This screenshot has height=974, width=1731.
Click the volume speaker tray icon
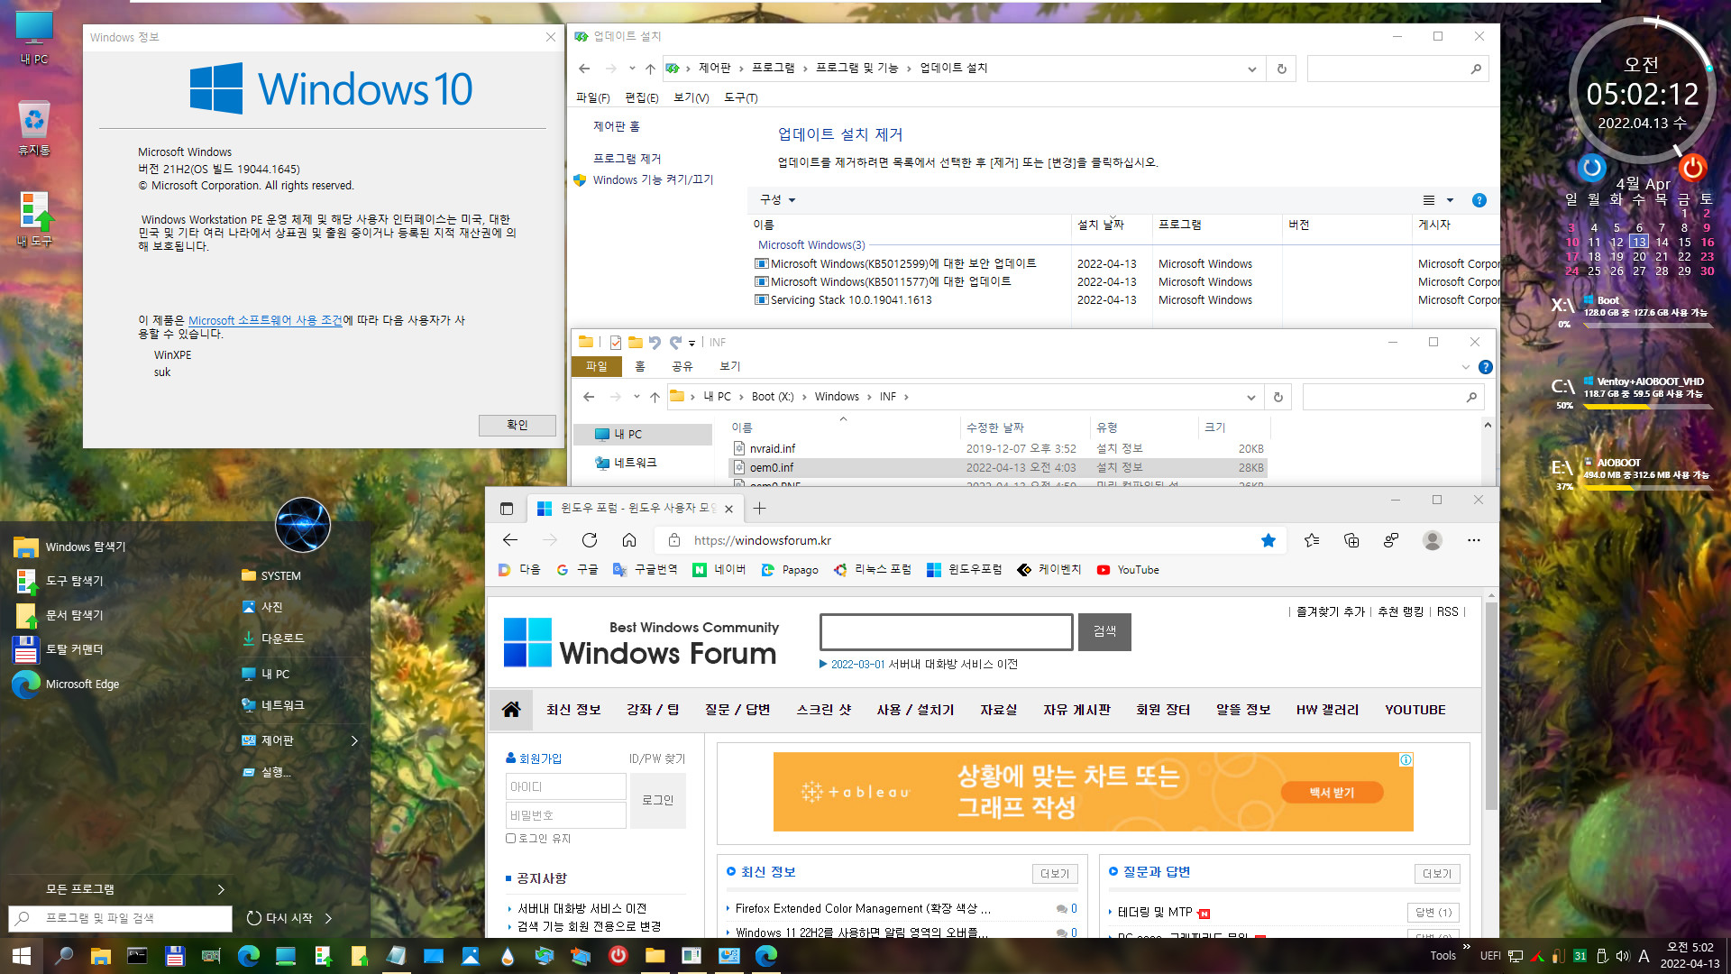point(1623,956)
